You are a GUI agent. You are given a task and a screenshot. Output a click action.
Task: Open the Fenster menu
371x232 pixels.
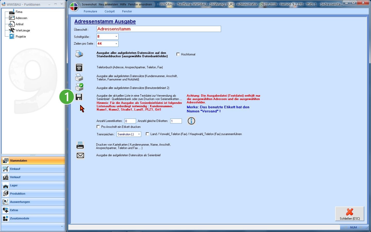(127, 11)
